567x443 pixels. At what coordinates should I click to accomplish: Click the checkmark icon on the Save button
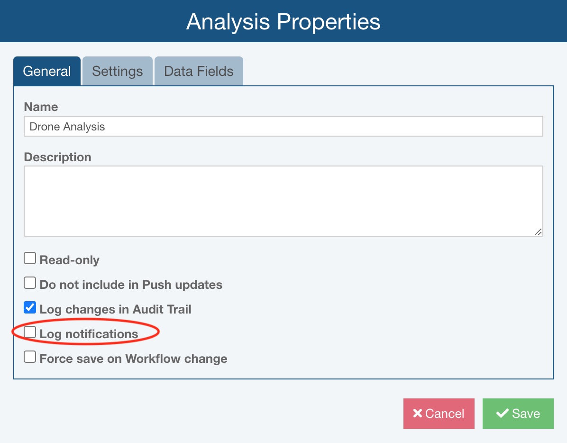click(502, 414)
